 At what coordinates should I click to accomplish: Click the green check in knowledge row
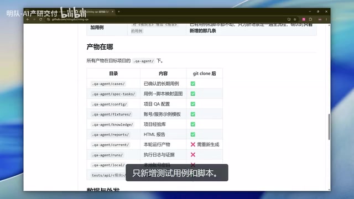coord(193,124)
